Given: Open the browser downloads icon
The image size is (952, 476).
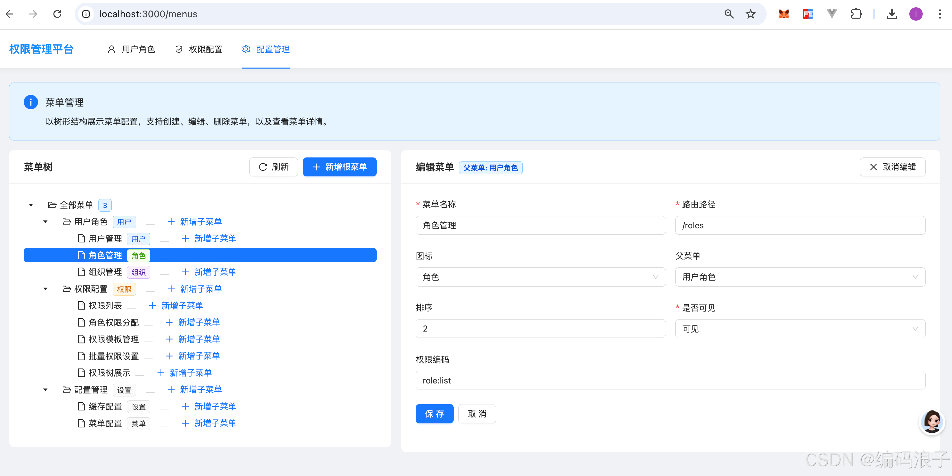Looking at the screenshot, I should click(891, 14).
